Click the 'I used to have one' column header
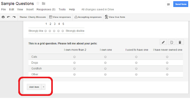190x99 pixels. tap(137, 50)
